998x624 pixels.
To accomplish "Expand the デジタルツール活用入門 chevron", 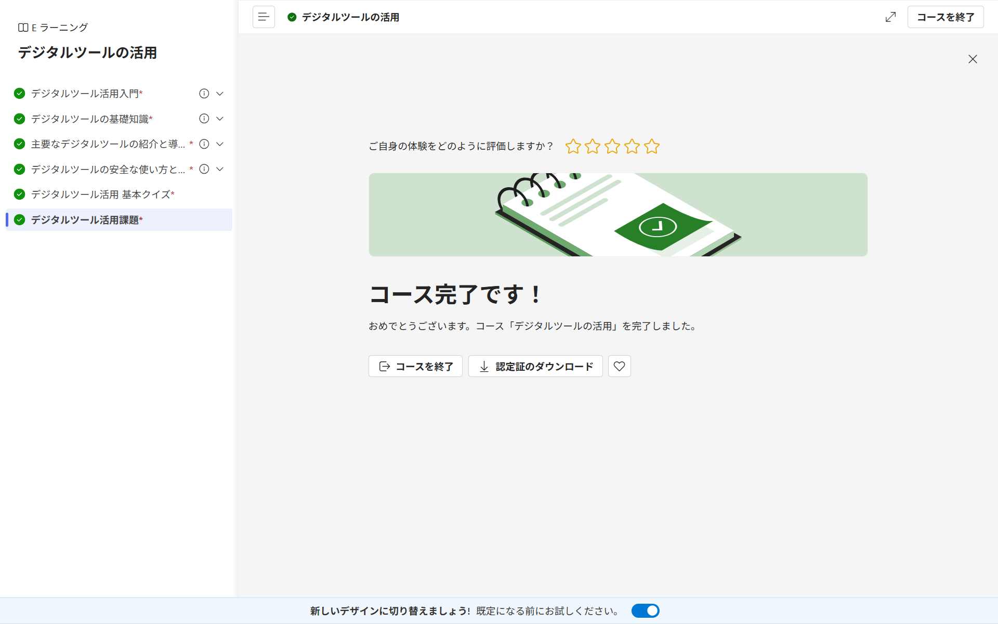I will point(220,94).
